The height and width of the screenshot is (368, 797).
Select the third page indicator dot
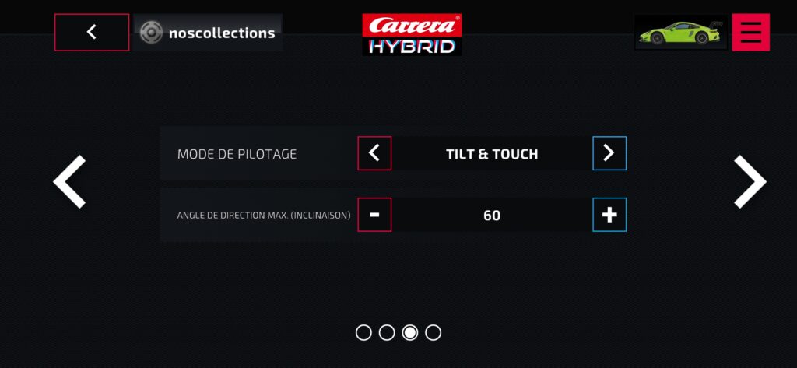click(410, 333)
